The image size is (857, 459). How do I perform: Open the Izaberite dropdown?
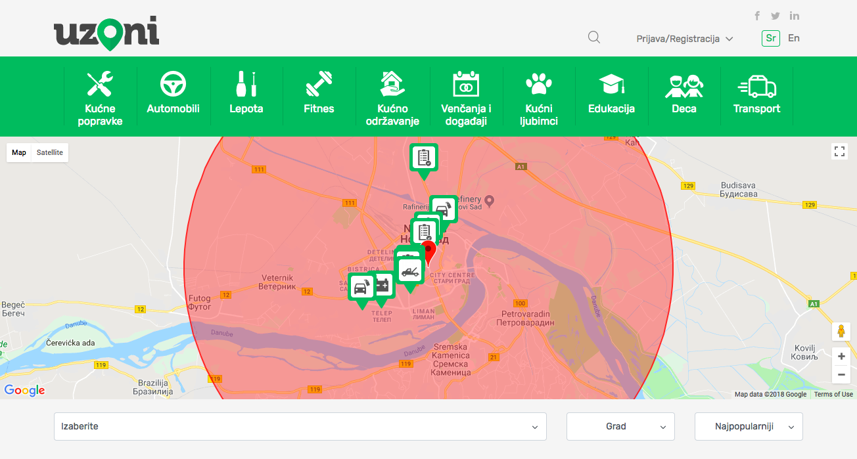(x=300, y=426)
